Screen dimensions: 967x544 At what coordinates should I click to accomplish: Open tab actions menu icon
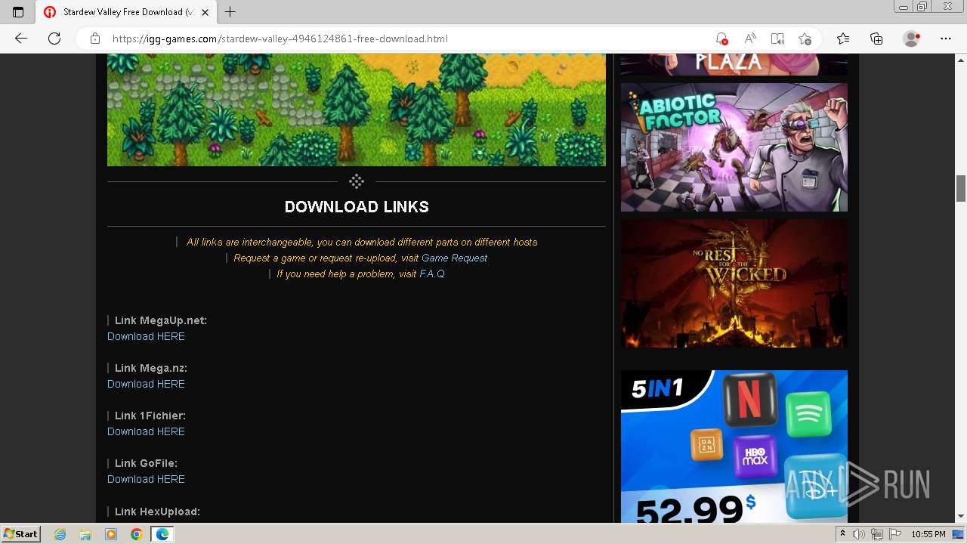tap(18, 12)
